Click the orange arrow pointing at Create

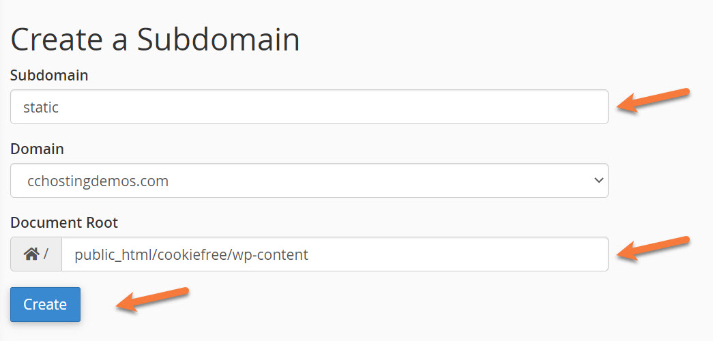pyautogui.click(x=152, y=299)
